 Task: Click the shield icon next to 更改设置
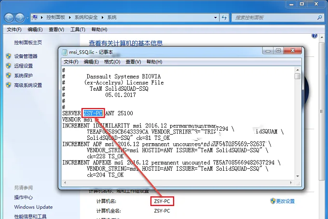coord(273,201)
